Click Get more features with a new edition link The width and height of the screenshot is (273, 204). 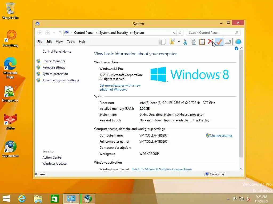120,87
